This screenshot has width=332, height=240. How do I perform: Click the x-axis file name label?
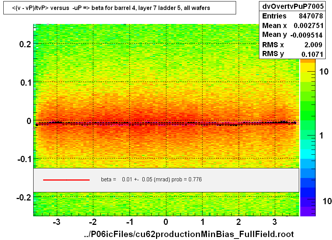(x=189, y=234)
